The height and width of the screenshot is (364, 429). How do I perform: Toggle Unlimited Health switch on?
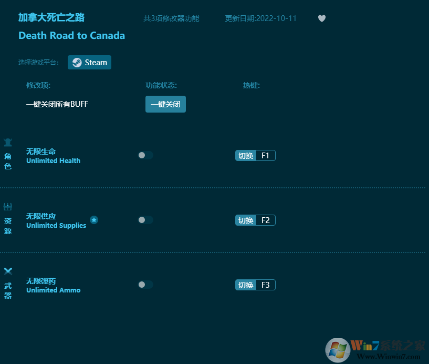click(x=145, y=155)
